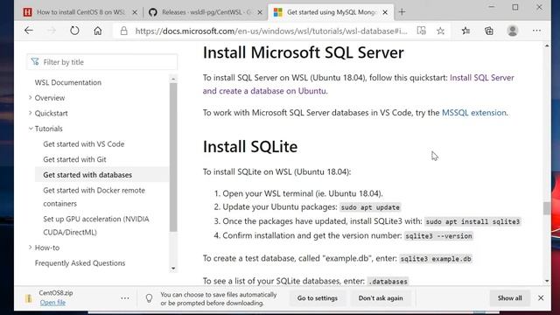Click the Go to settings button
560x315 pixels.
[x=317, y=297]
